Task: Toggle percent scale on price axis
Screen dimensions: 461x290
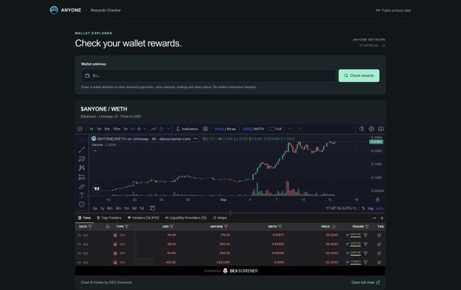Action: tap(363, 208)
